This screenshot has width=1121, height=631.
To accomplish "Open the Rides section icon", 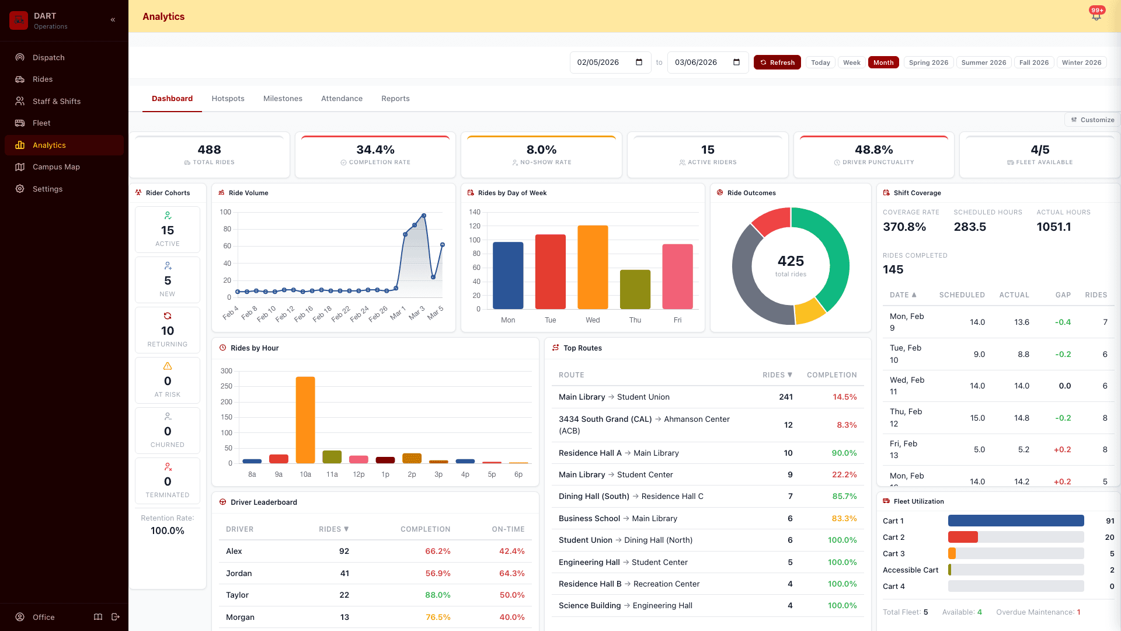I will pos(19,79).
